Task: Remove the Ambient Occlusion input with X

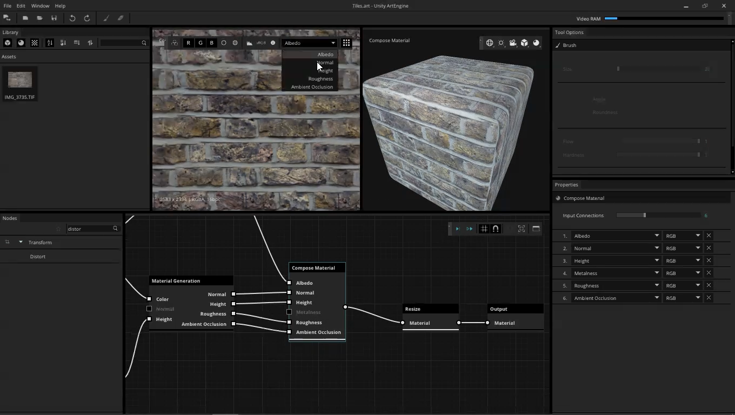Action: click(709, 298)
